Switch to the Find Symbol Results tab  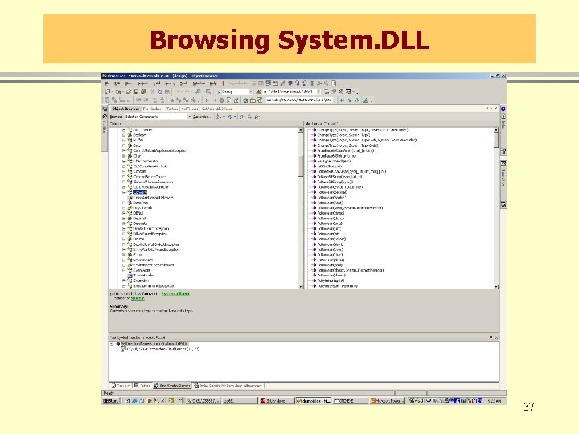[172, 386]
